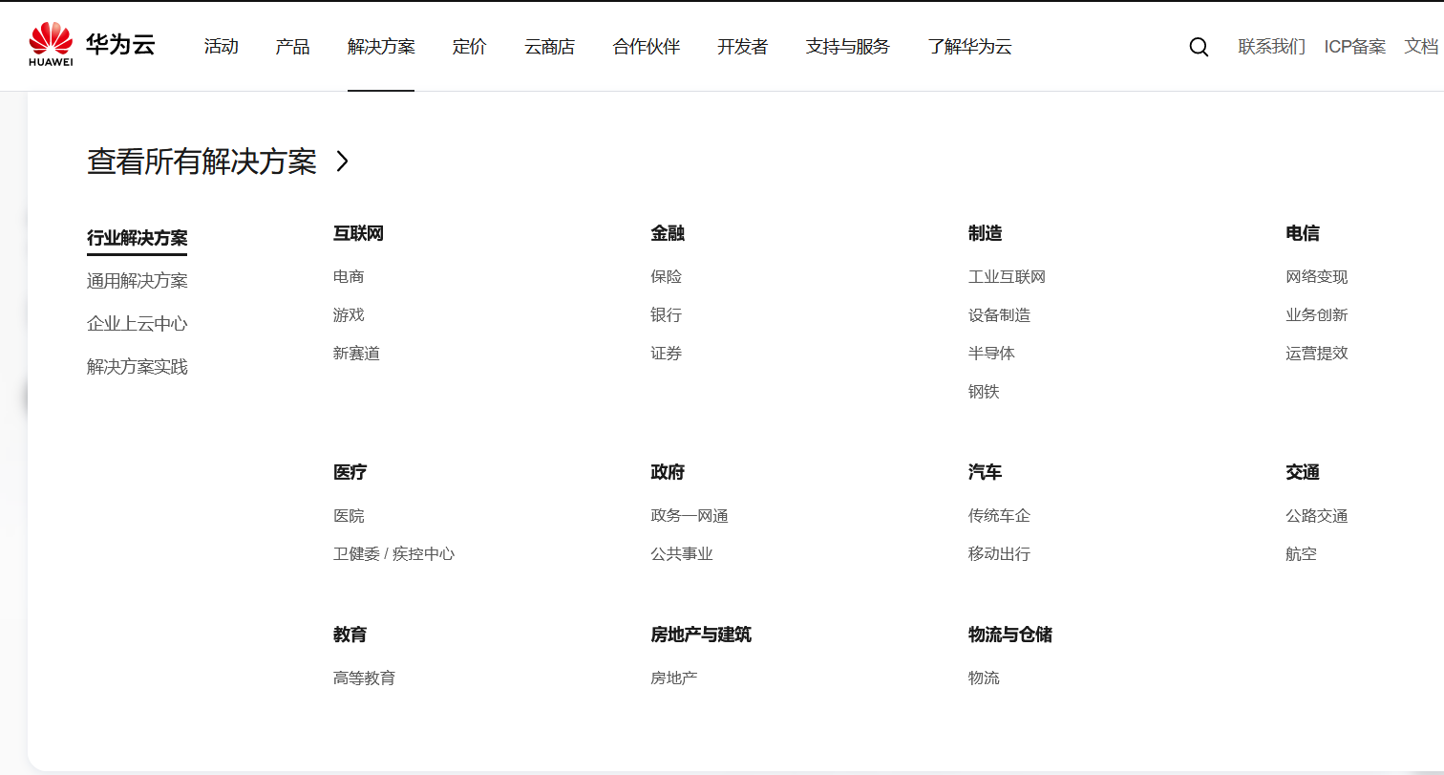1444x775 pixels.
Task: Open the 电商 solution under 互联网
Action: [350, 276]
